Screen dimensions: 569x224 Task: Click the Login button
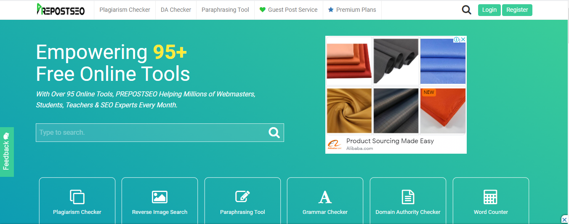489,10
